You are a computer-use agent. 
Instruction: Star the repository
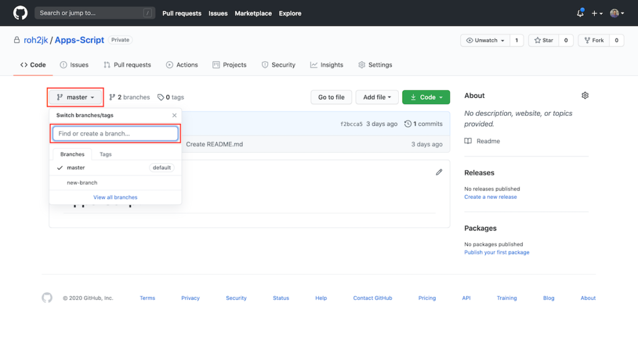coord(543,41)
